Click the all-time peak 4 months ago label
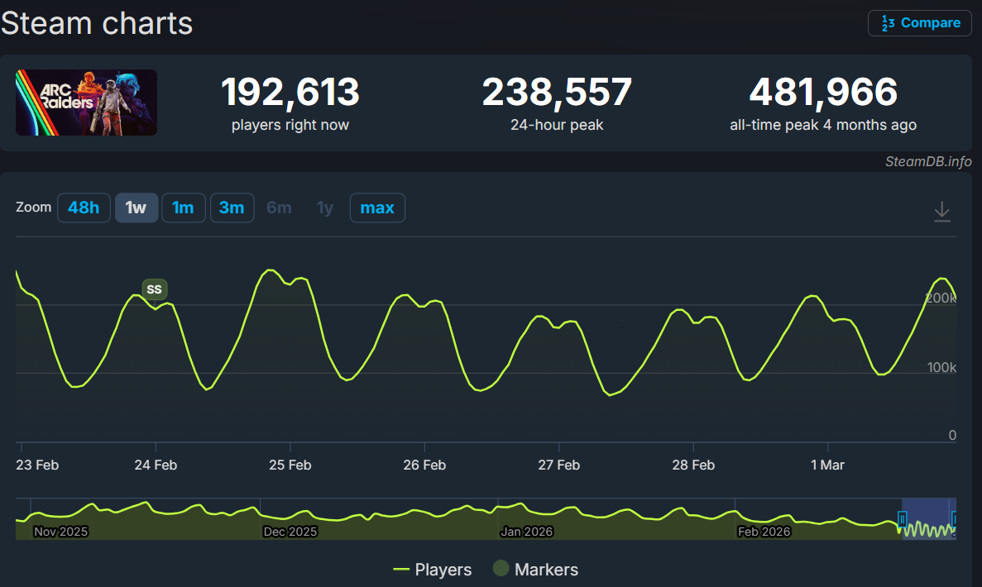982x587 pixels. pos(823,125)
